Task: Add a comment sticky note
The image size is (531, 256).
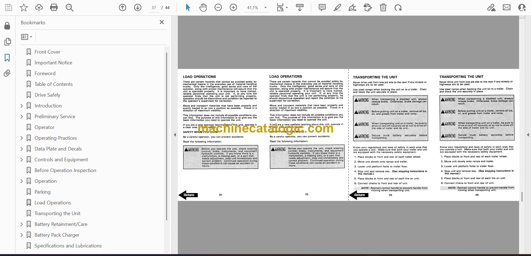Action: pos(322,7)
